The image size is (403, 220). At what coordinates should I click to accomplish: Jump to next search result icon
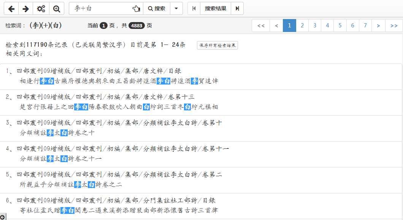pos(237,8)
